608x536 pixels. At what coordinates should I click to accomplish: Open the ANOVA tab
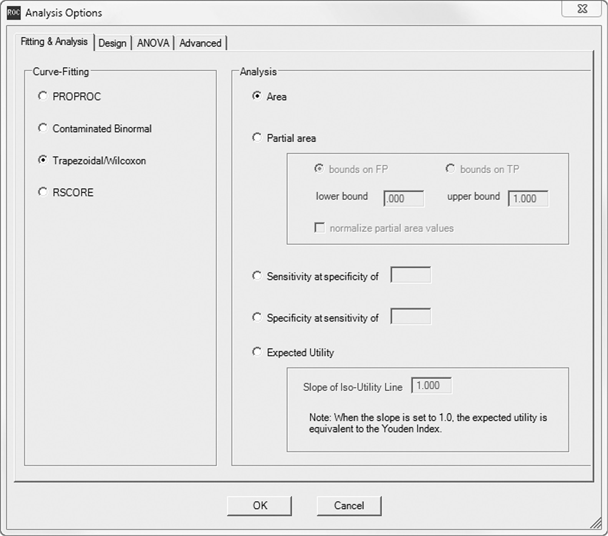(x=153, y=43)
